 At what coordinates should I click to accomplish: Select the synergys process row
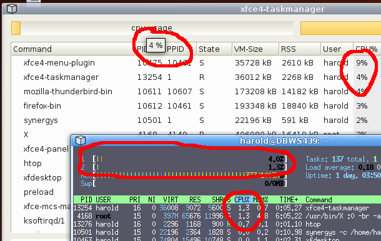(x=196, y=120)
